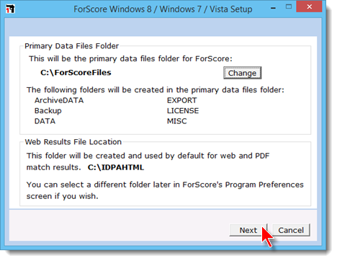
Task: Minimize the ForScore Setup window
Action: (x=273, y=8)
